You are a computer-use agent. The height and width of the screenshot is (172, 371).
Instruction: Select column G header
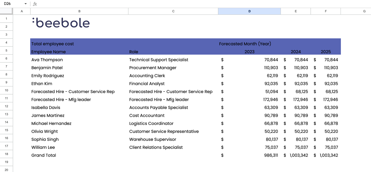click(x=364, y=11)
